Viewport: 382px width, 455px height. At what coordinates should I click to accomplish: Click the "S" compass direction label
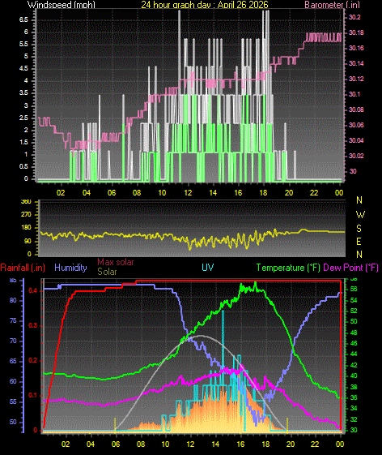pos(359,229)
